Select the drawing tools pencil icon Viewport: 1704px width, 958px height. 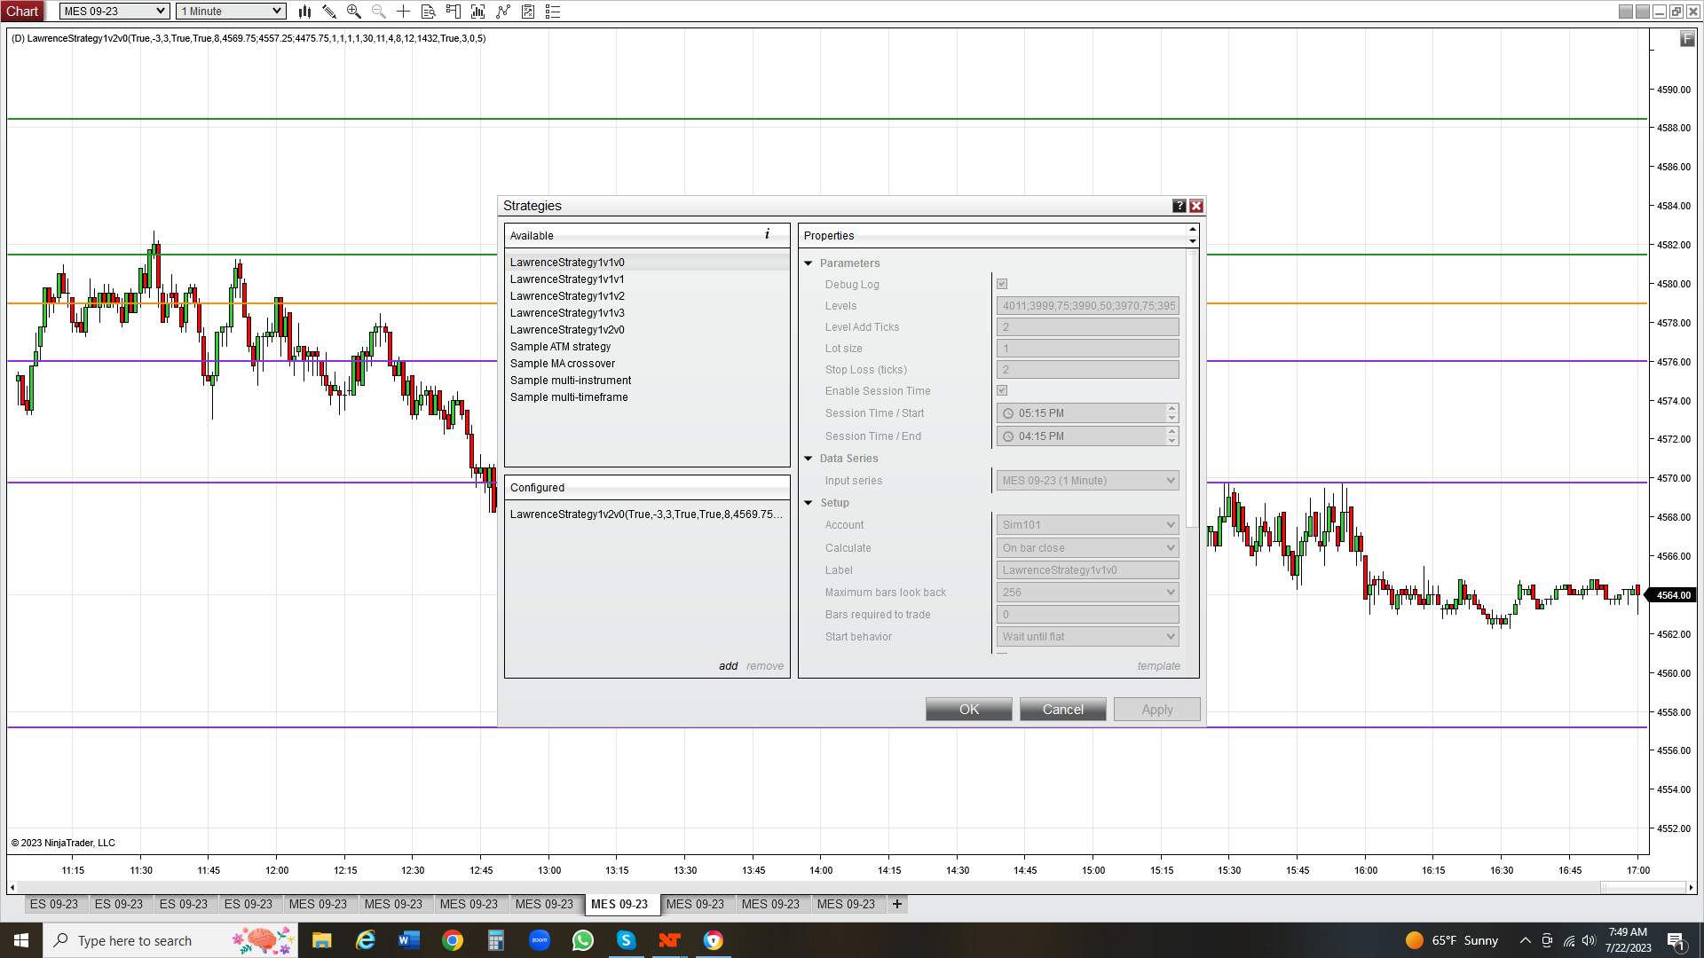pyautogui.click(x=329, y=12)
